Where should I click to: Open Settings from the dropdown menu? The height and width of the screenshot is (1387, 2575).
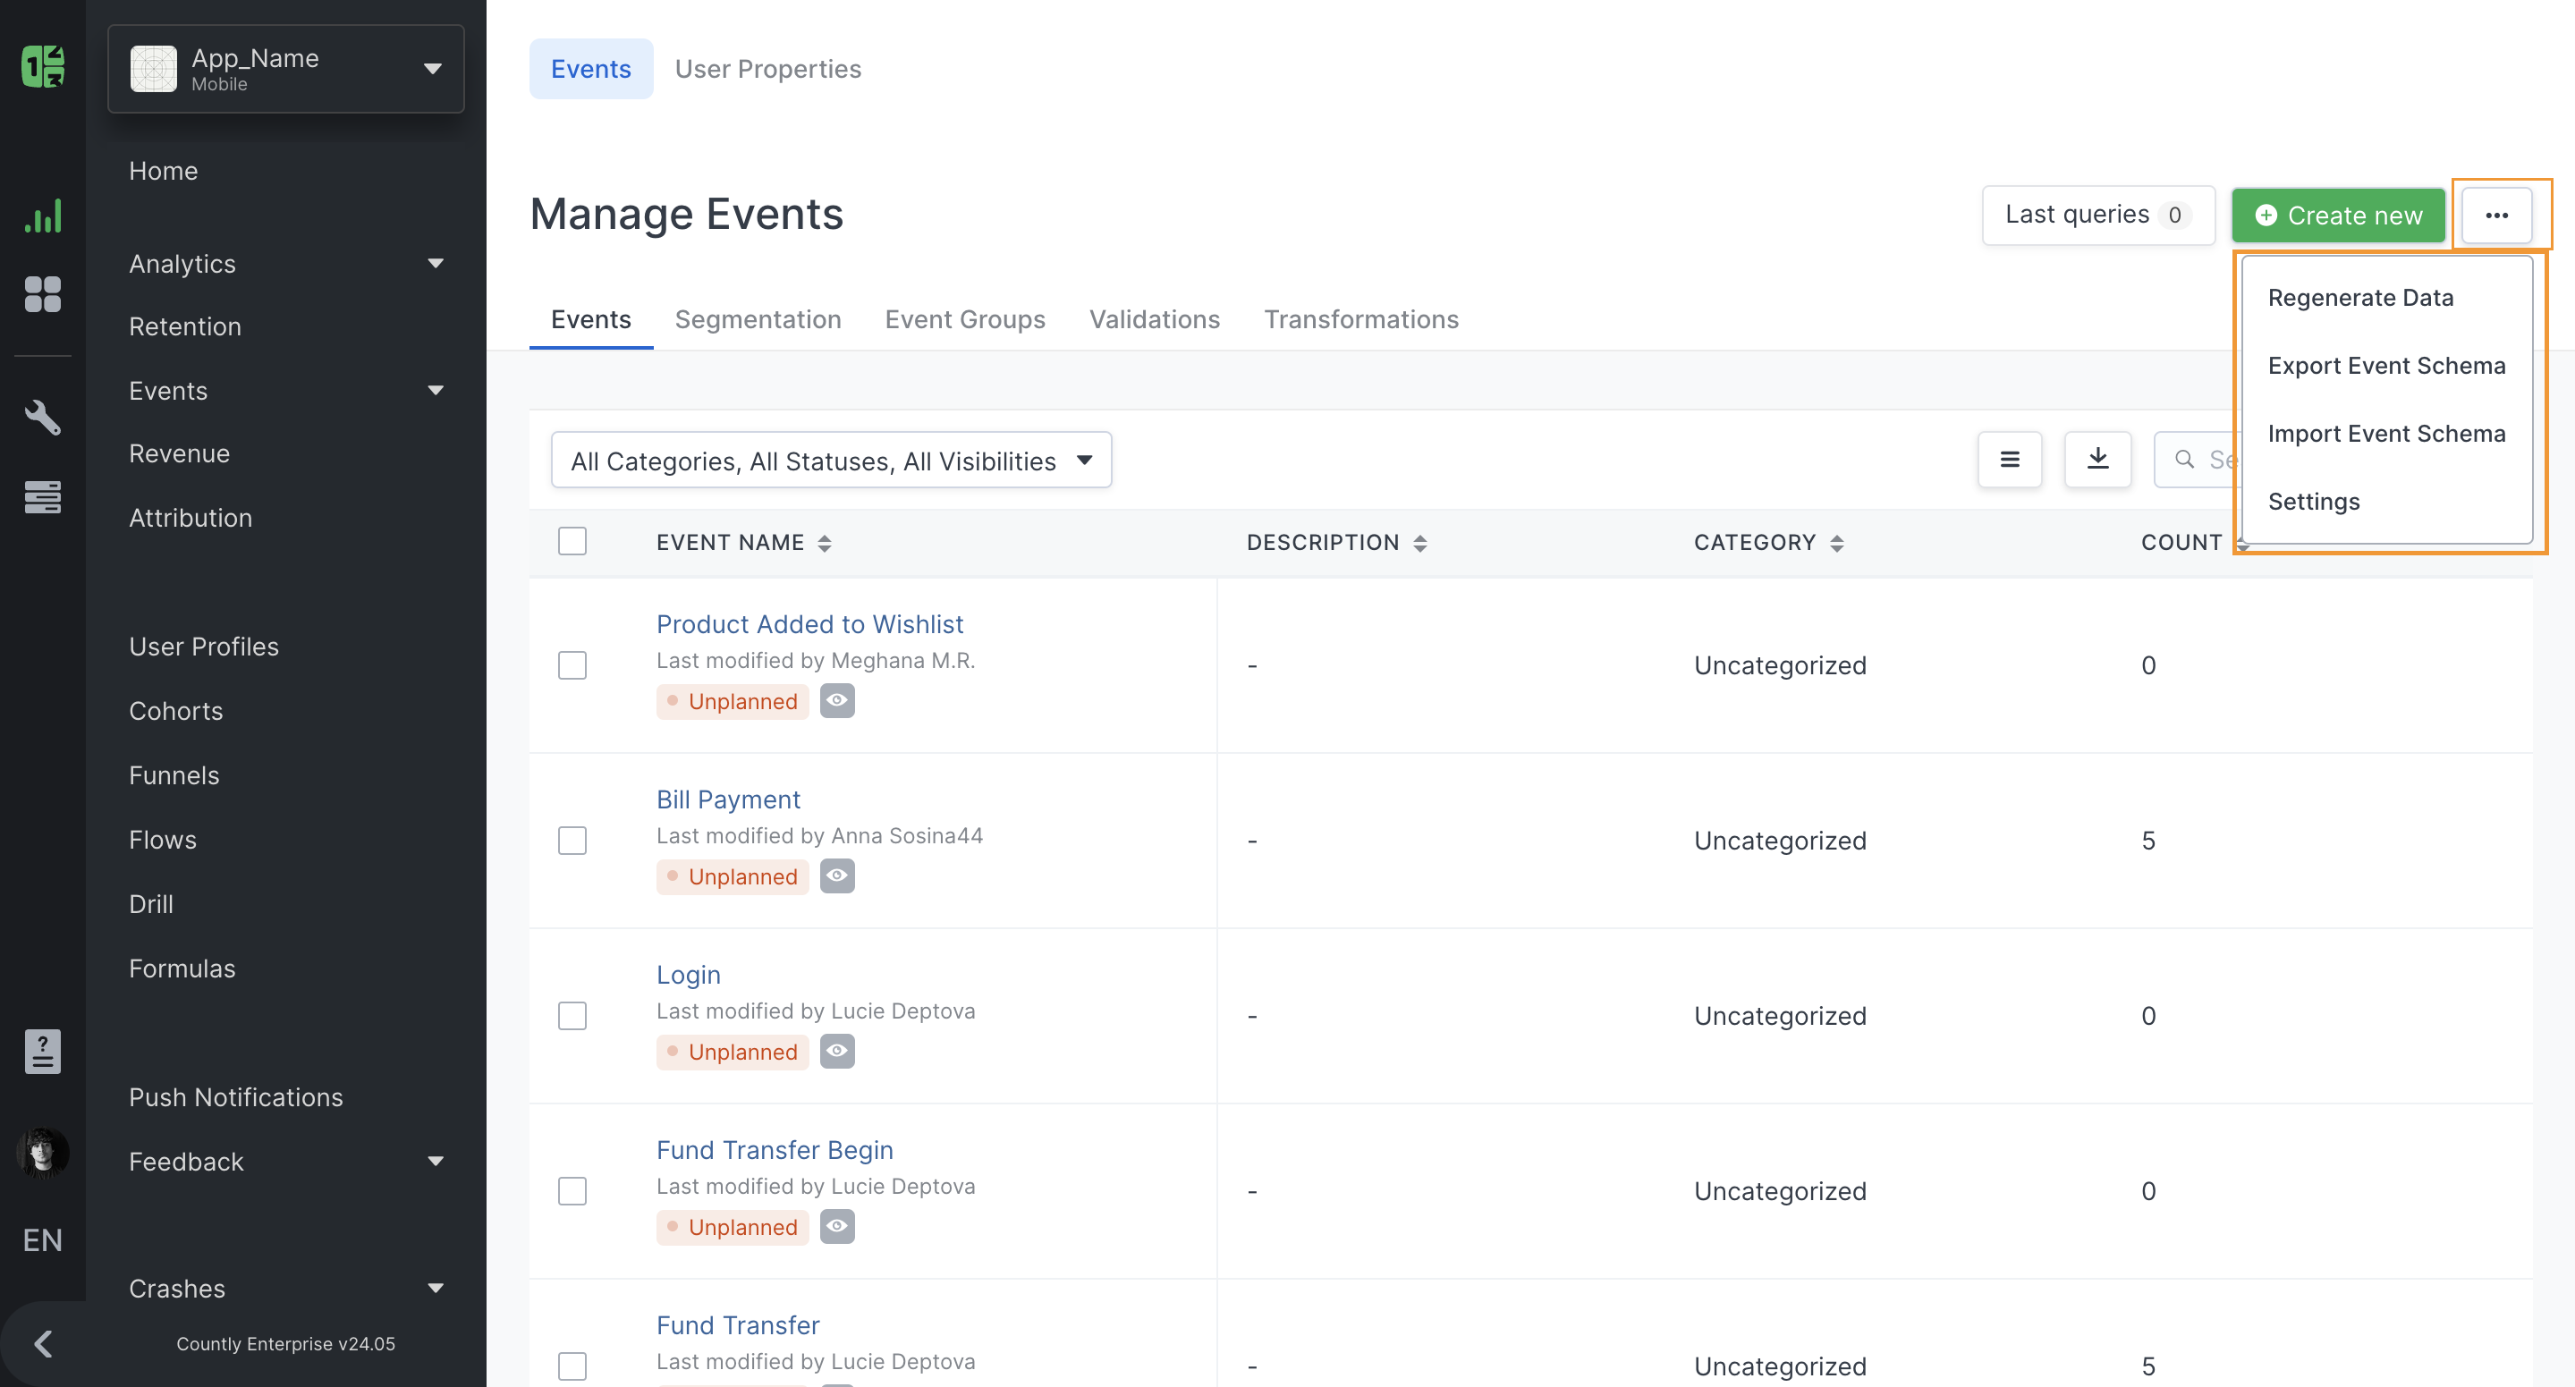[x=2313, y=502]
